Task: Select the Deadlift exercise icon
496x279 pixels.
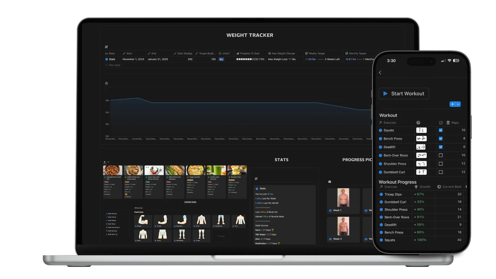Action: [421, 147]
